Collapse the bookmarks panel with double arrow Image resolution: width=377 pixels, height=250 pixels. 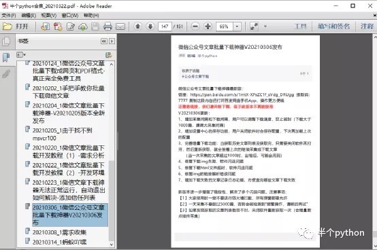[x=104, y=41]
